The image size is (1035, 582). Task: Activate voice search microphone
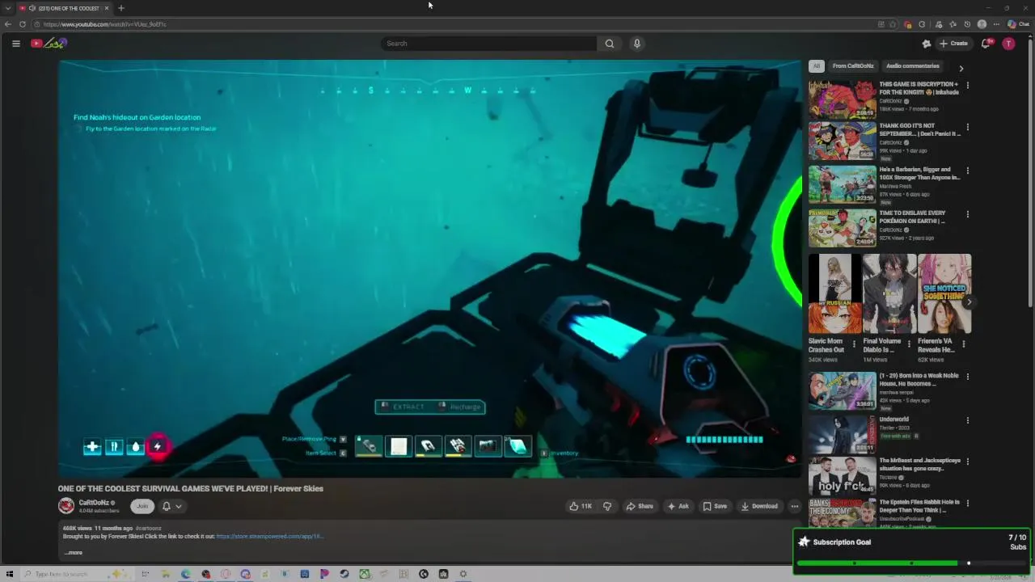coord(637,44)
